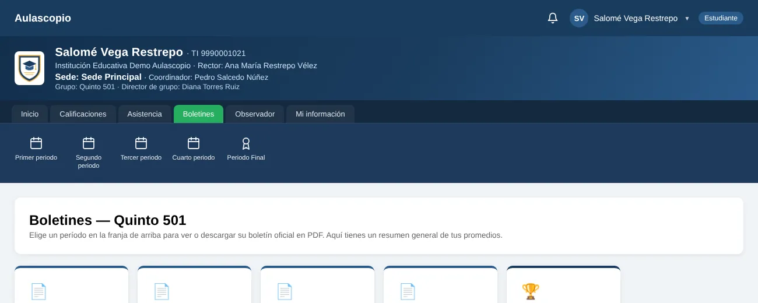Select the Boletines tab
Screen dimensions: 758x303
click(x=198, y=114)
